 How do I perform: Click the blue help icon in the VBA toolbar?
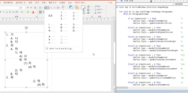[x=122, y=1]
